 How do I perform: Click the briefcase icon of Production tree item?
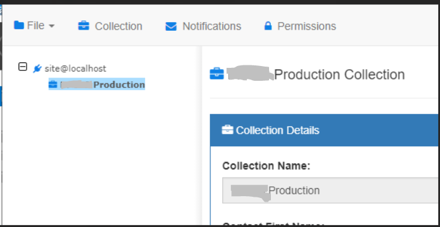(52, 84)
